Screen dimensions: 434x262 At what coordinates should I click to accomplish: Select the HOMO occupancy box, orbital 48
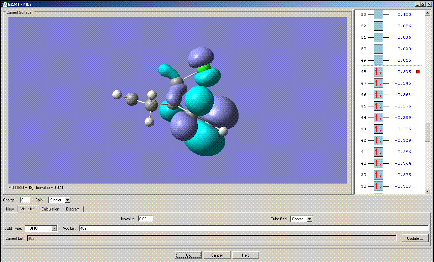coord(378,72)
